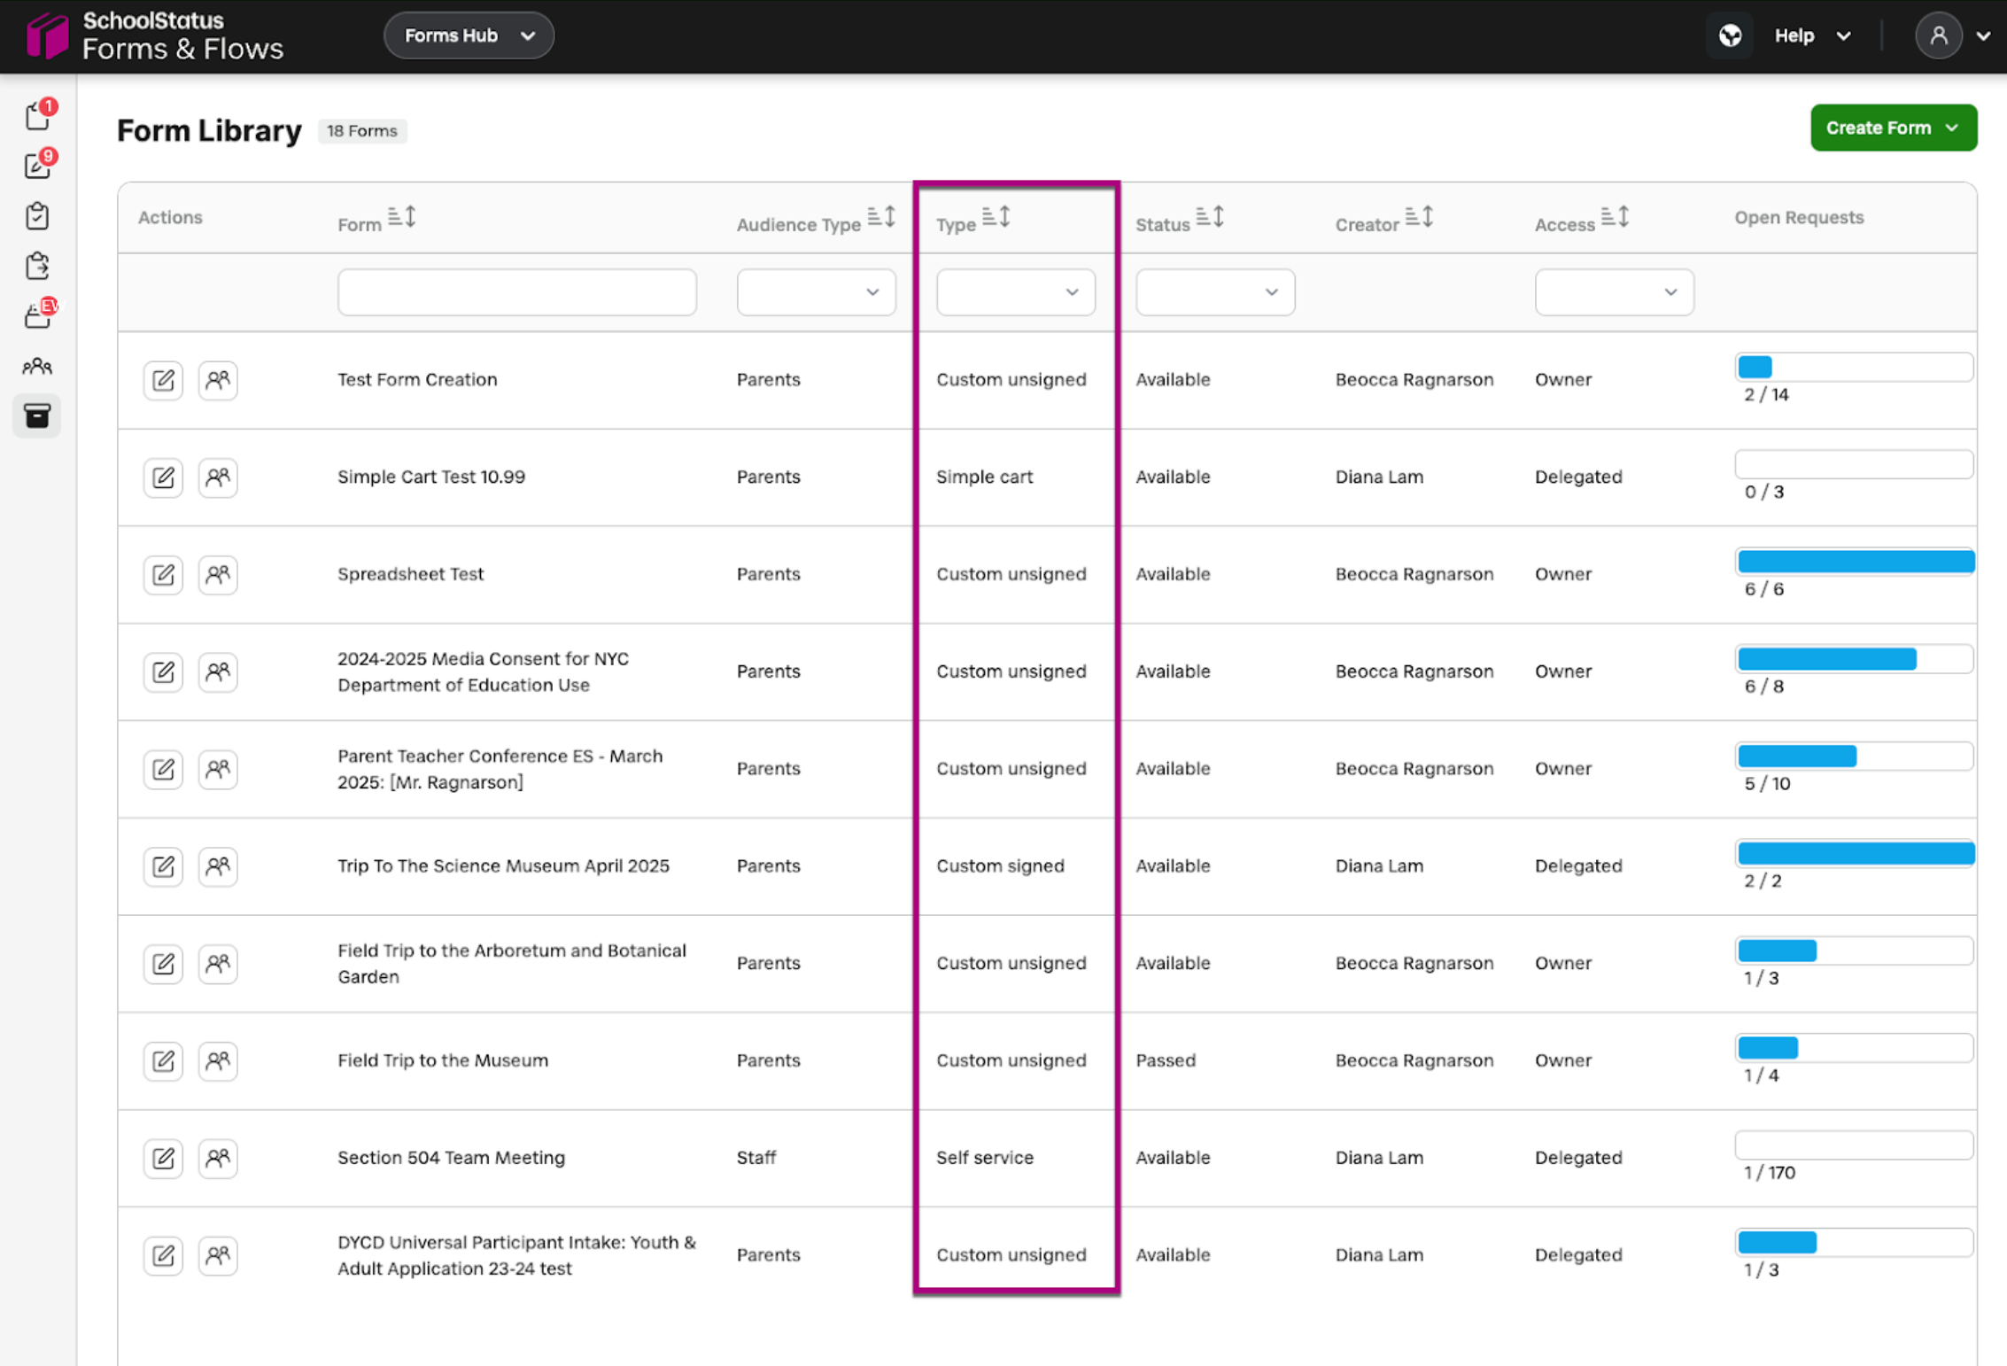The image size is (2007, 1366).
Task: Open the Access filter dropdown
Action: pos(1614,292)
